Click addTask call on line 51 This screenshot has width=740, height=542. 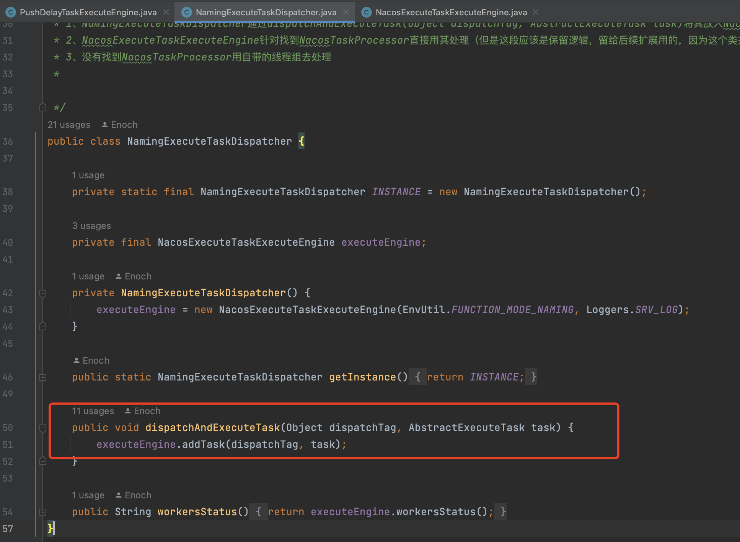pos(203,444)
